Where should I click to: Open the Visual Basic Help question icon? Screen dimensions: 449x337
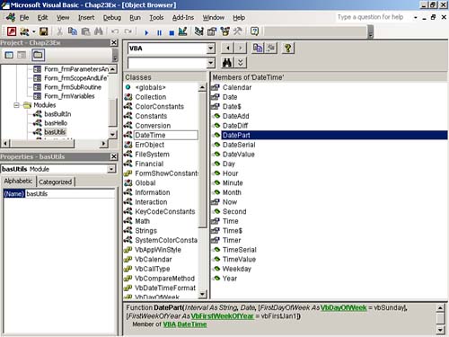(x=254, y=31)
